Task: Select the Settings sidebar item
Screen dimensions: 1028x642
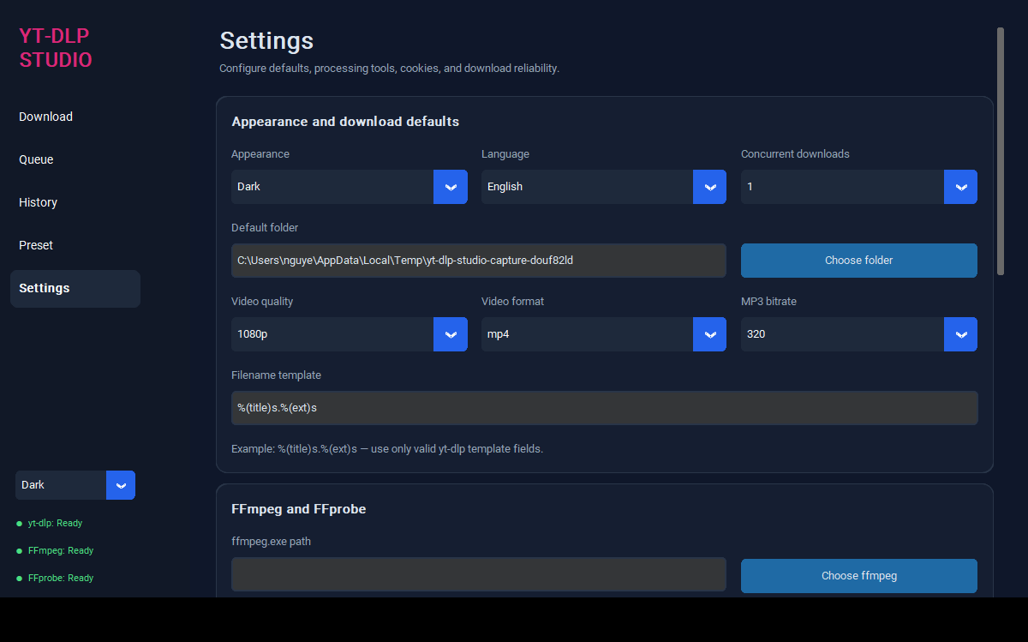Action: [x=75, y=288]
